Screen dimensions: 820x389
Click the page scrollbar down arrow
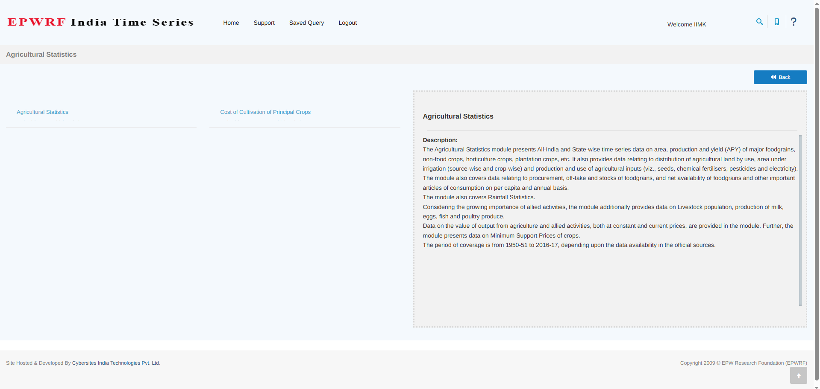point(817,387)
